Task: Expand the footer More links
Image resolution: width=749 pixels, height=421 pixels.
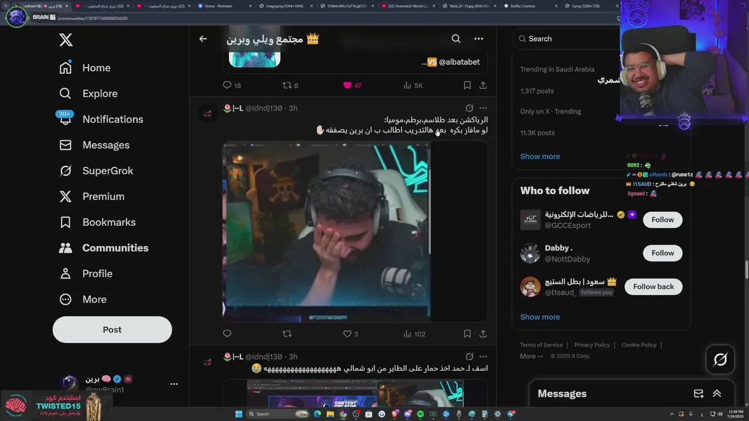Action: pyautogui.click(x=531, y=356)
